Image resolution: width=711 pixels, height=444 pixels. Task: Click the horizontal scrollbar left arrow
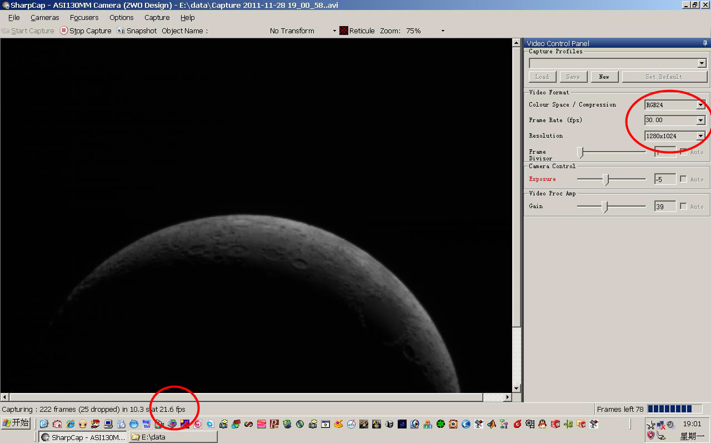[4, 397]
